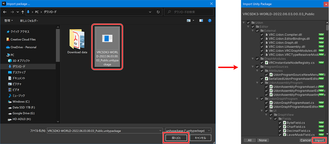Click the ファイル名 filename input field

pyautogui.click(x=105, y=131)
